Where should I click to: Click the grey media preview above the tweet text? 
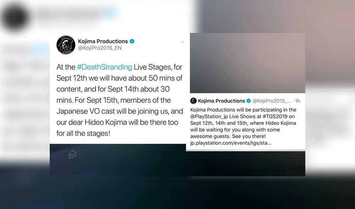247,63
